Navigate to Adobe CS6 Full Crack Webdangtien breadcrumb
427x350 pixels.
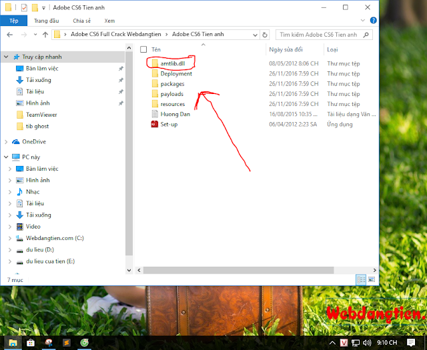(x=115, y=34)
